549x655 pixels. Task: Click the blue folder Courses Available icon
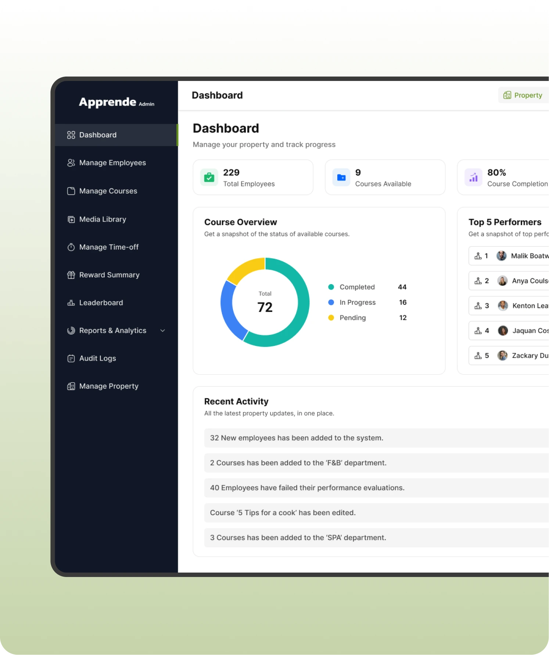341,177
